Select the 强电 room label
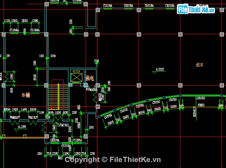Viewport: 226px width, 168px height. pyautogui.click(x=90, y=78)
